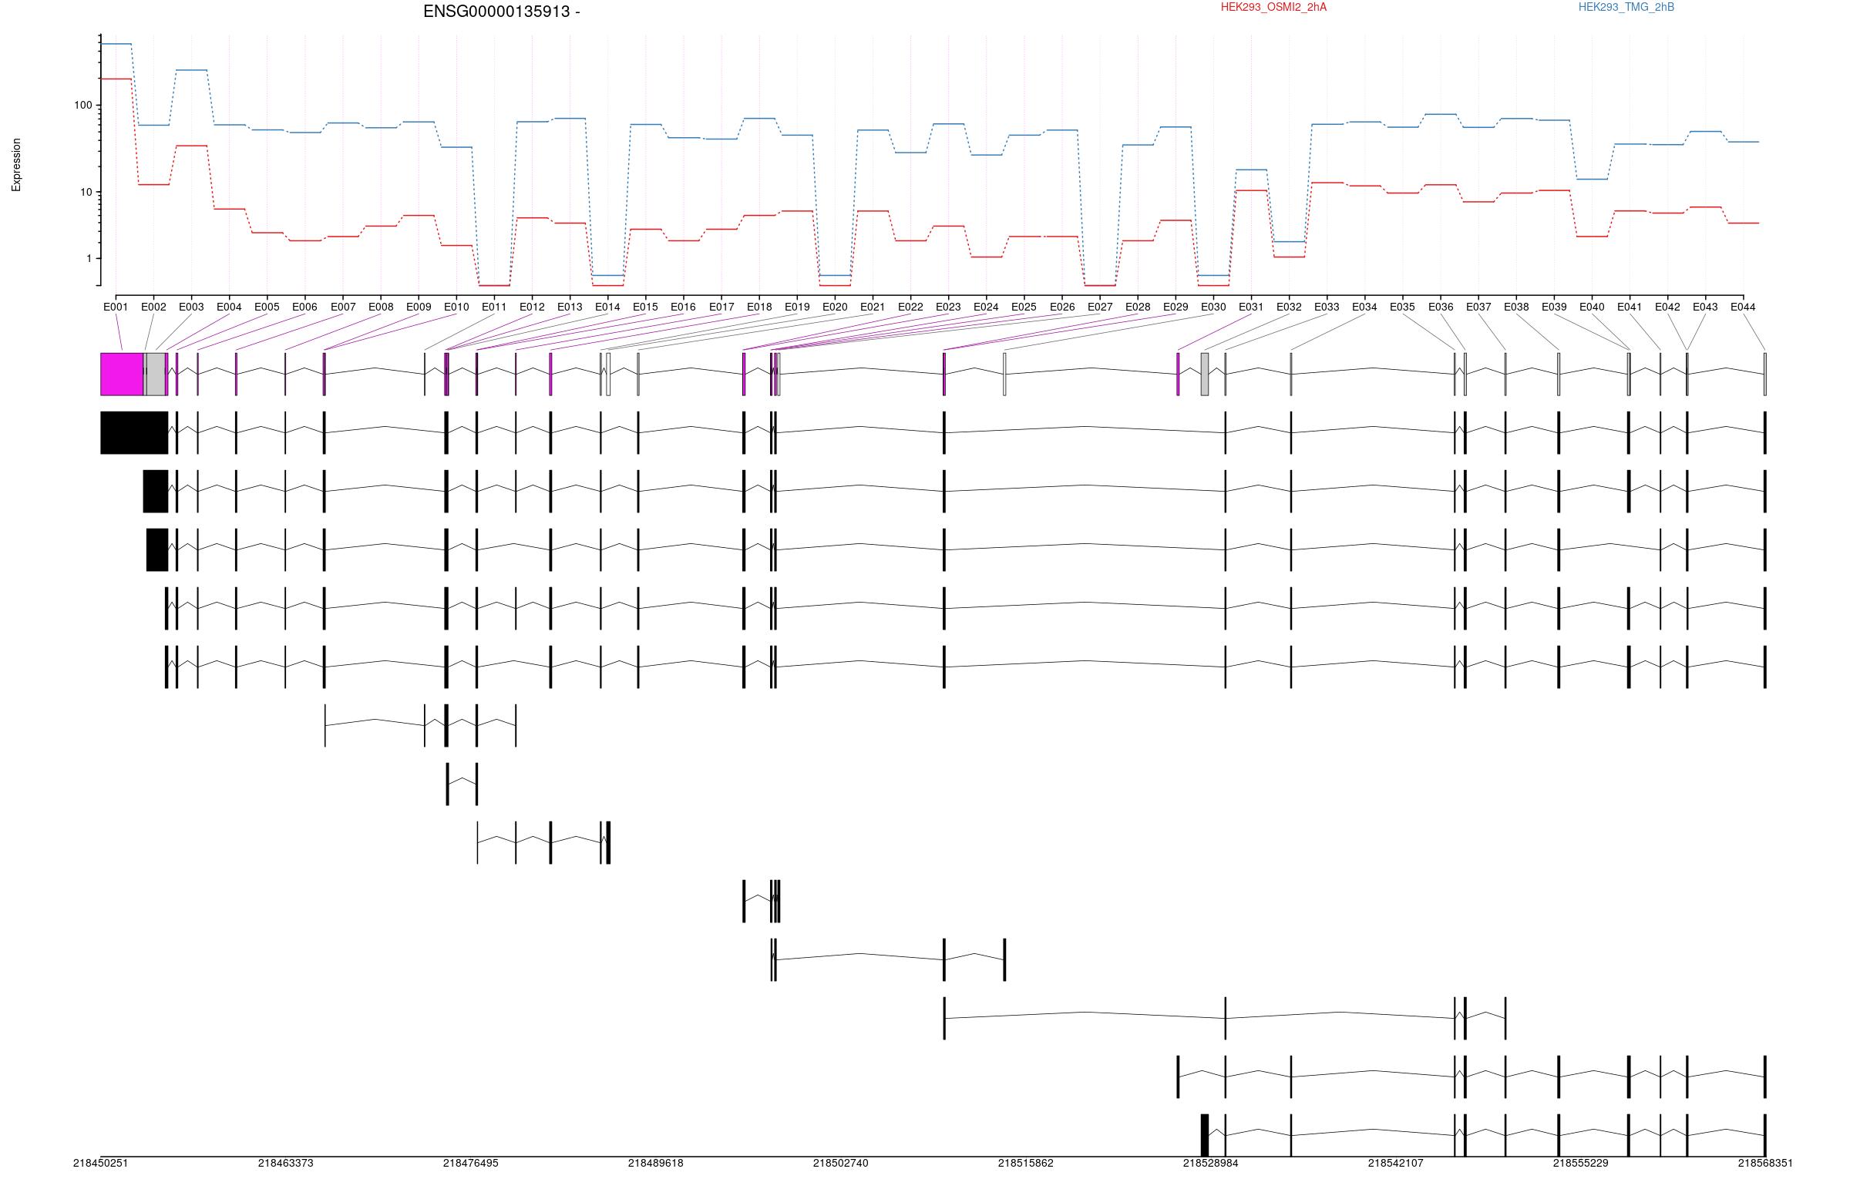The height and width of the screenshot is (1179, 1850).
Task: Click genomic coordinate 218489618
Action: [x=655, y=1163]
